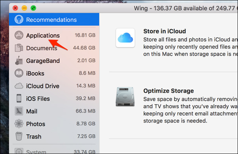The height and width of the screenshot is (154, 238).
Task: Open iCloud Drive storage category
Action: tap(54, 86)
